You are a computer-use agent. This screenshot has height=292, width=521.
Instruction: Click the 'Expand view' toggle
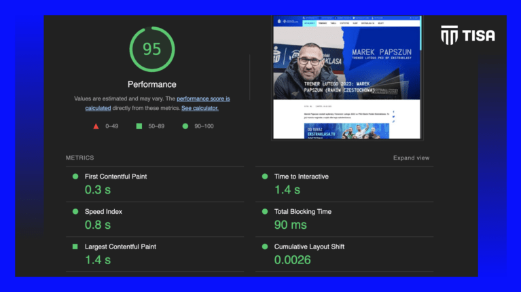tap(411, 158)
